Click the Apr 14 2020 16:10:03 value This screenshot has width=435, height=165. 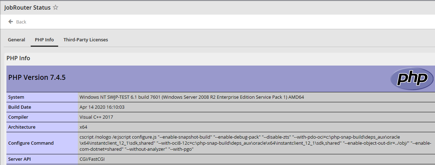coord(102,107)
